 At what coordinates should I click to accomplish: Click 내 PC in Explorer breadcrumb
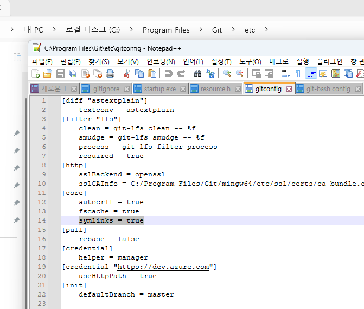pyautogui.click(x=34, y=30)
